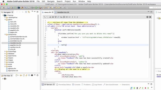Collapse the code fold at line 5 script
The width and height of the screenshot is (161, 90).
tap(47, 28)
